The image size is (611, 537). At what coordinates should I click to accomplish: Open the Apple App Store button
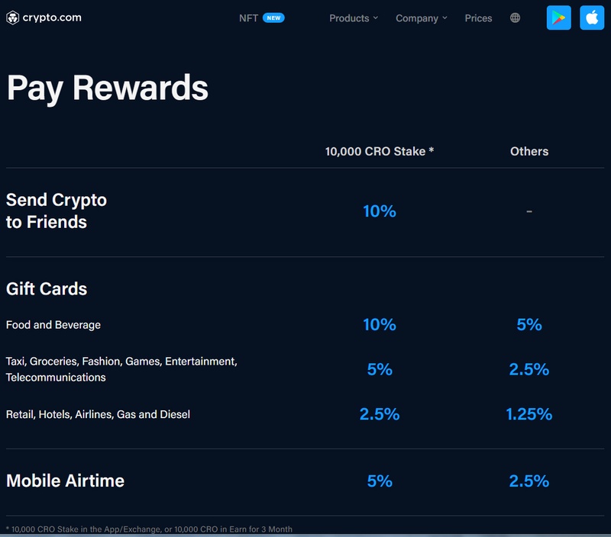(x=591, y=18)
